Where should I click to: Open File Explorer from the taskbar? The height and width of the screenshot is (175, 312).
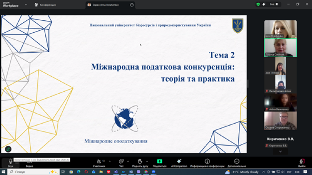(101, 172)
